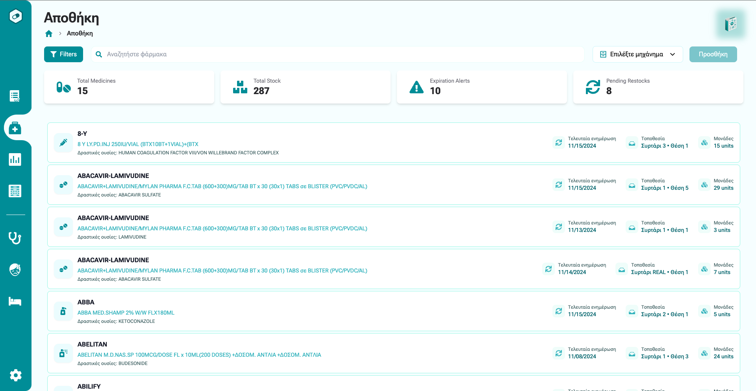Screen dimensions: 756x391
Task: Click the home breadcrumb icon
Action: 49,33
